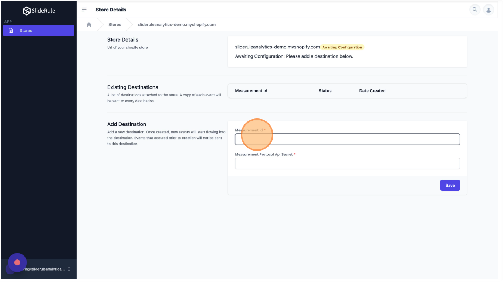This screenshot has height=282, width=503.
Task: Click the Existing Destinations heading
Action: tap(133, 87)
